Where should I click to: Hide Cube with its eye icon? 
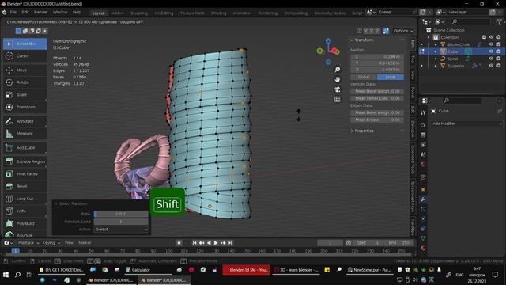pos(491,51)
